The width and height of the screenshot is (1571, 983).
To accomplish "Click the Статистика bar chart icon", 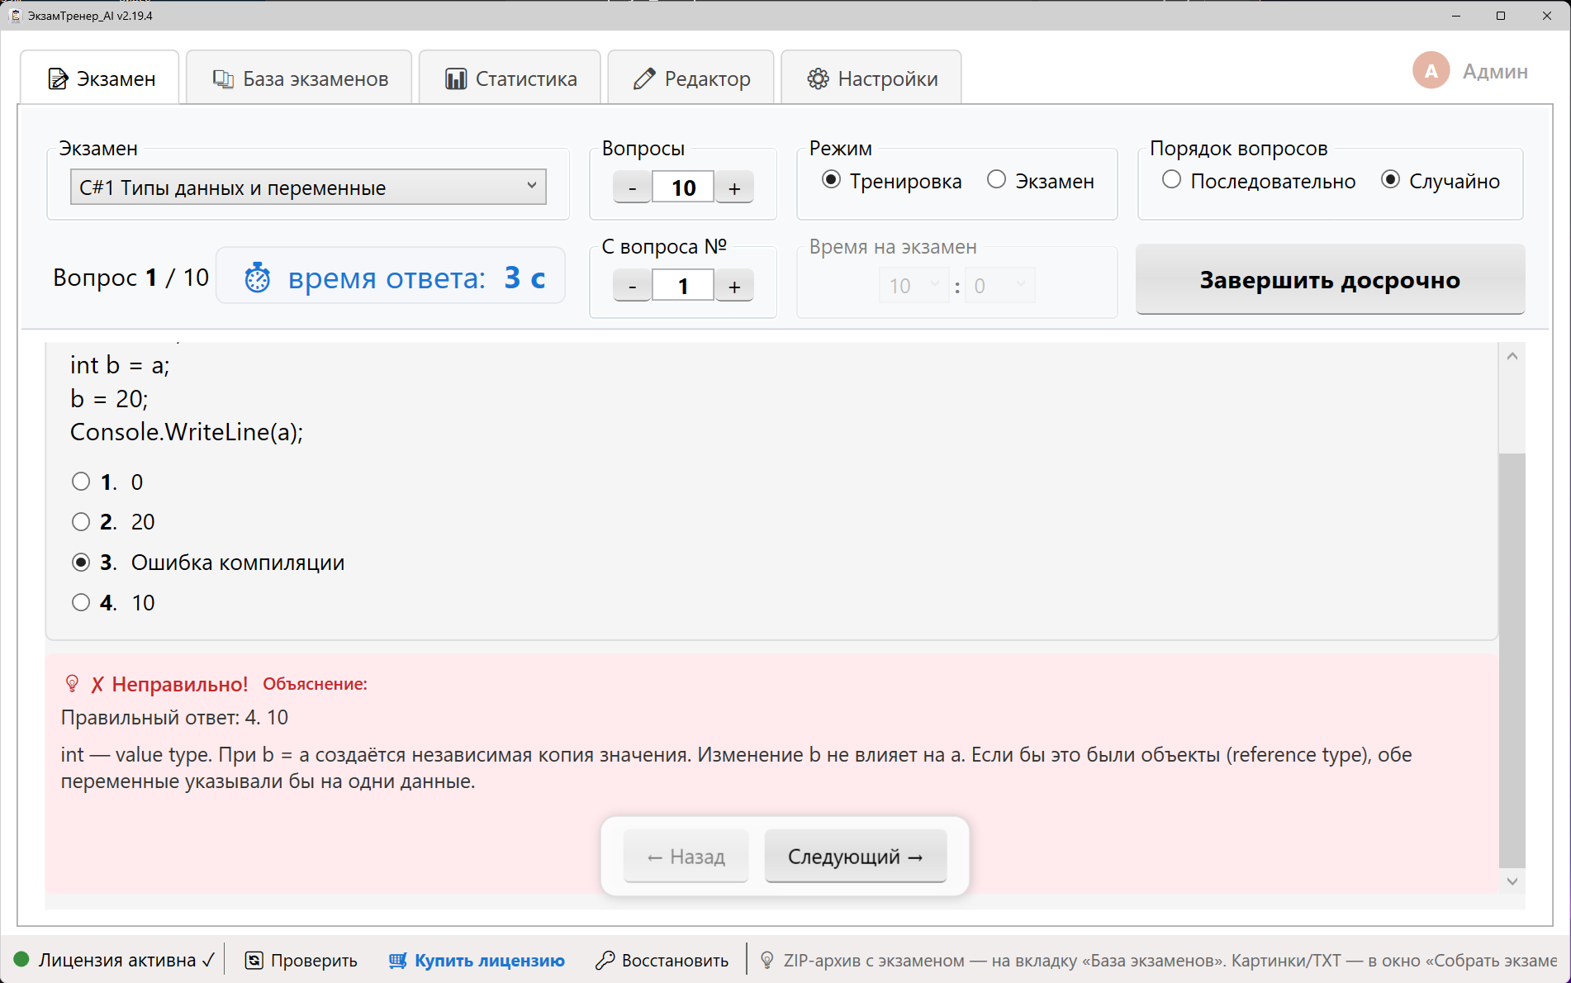I will click(456, 79).
